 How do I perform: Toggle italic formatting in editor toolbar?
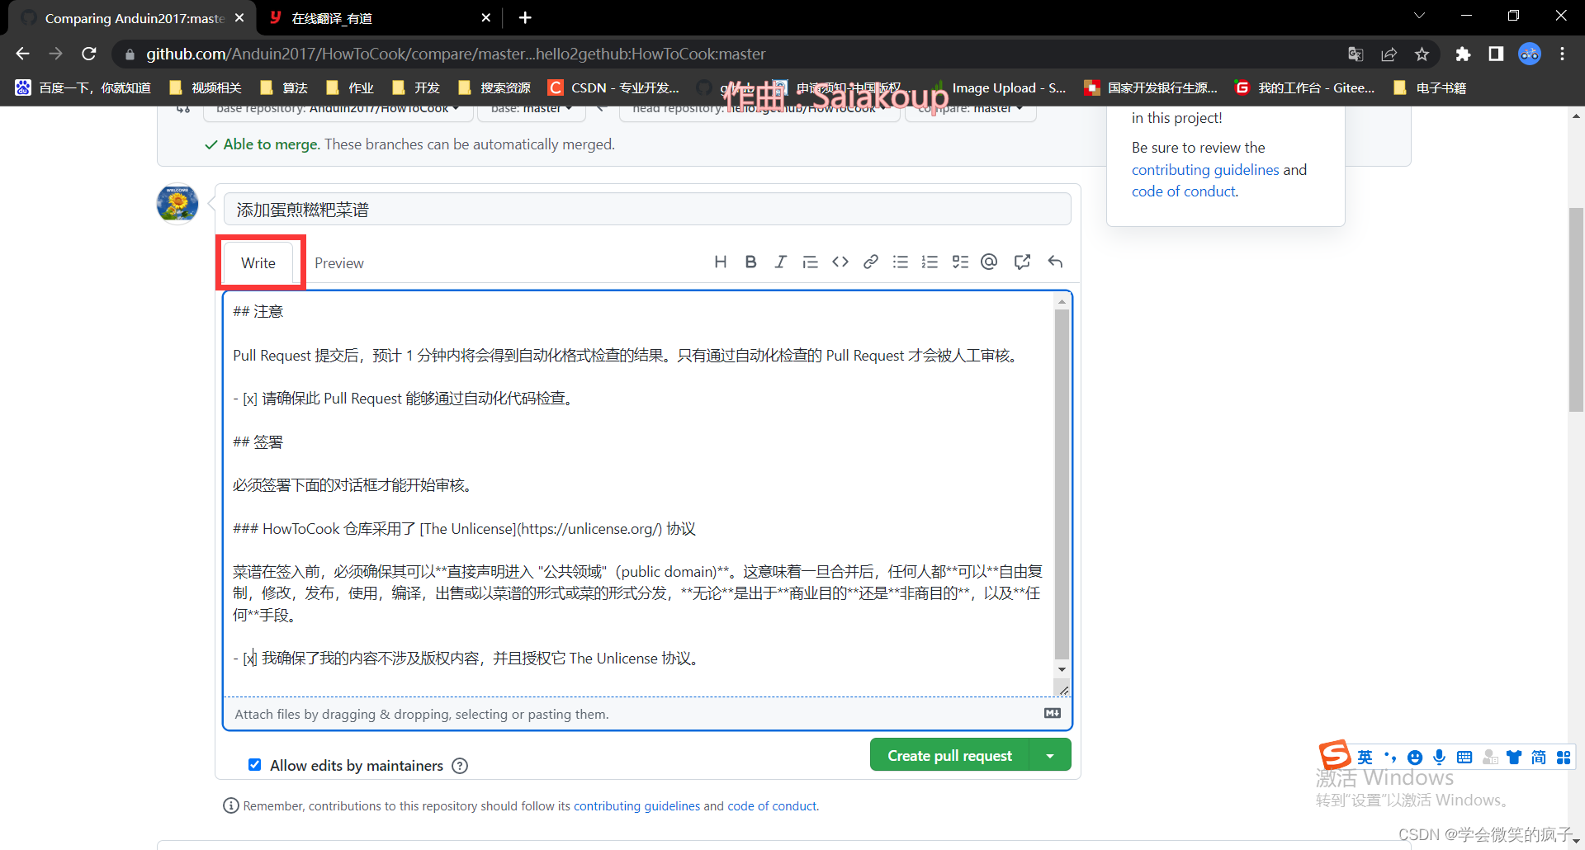click(780, 262)
